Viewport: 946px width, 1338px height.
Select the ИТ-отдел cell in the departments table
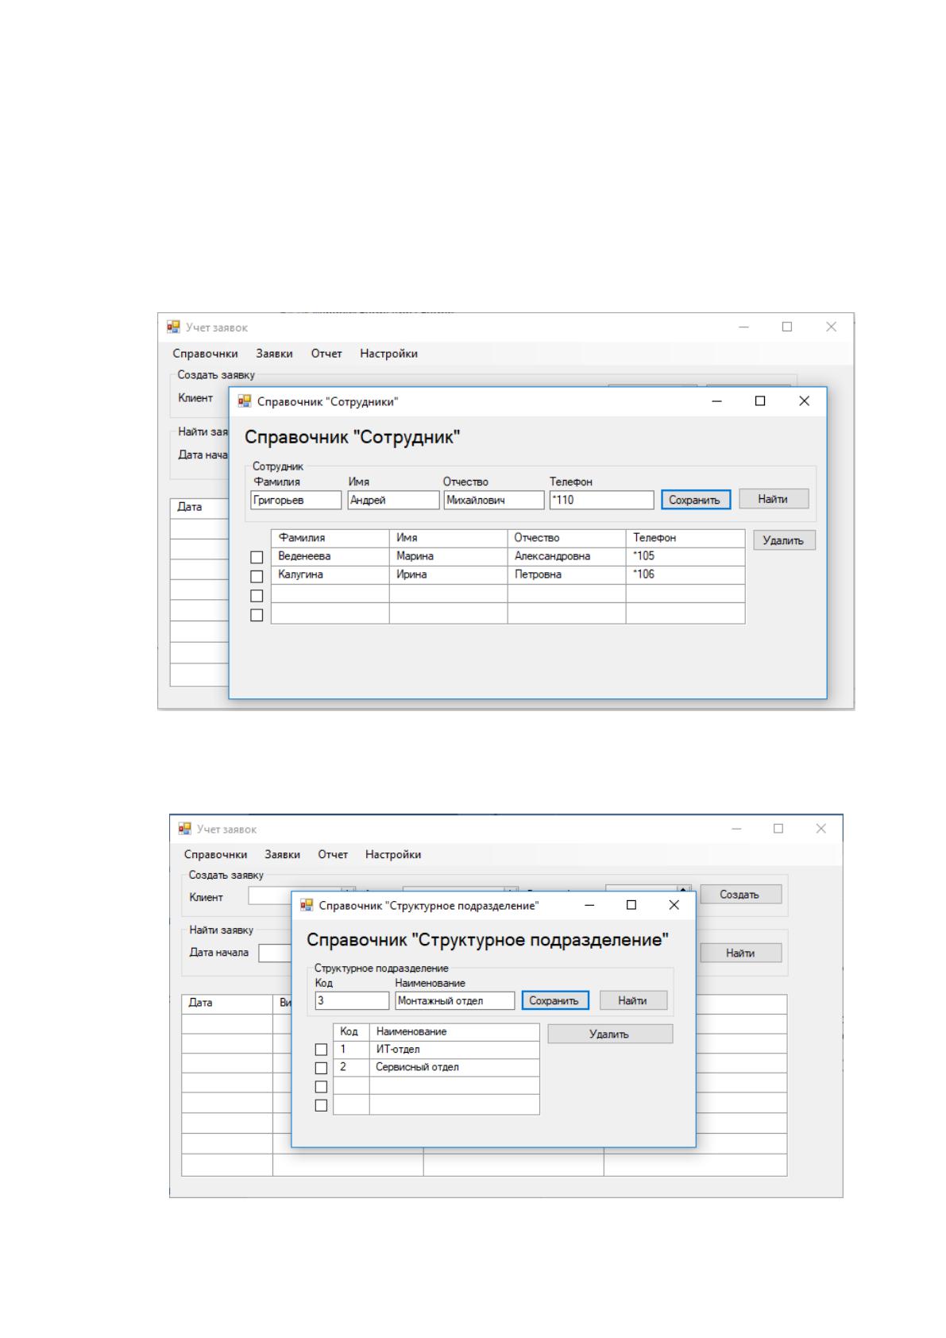point(454,1050)
